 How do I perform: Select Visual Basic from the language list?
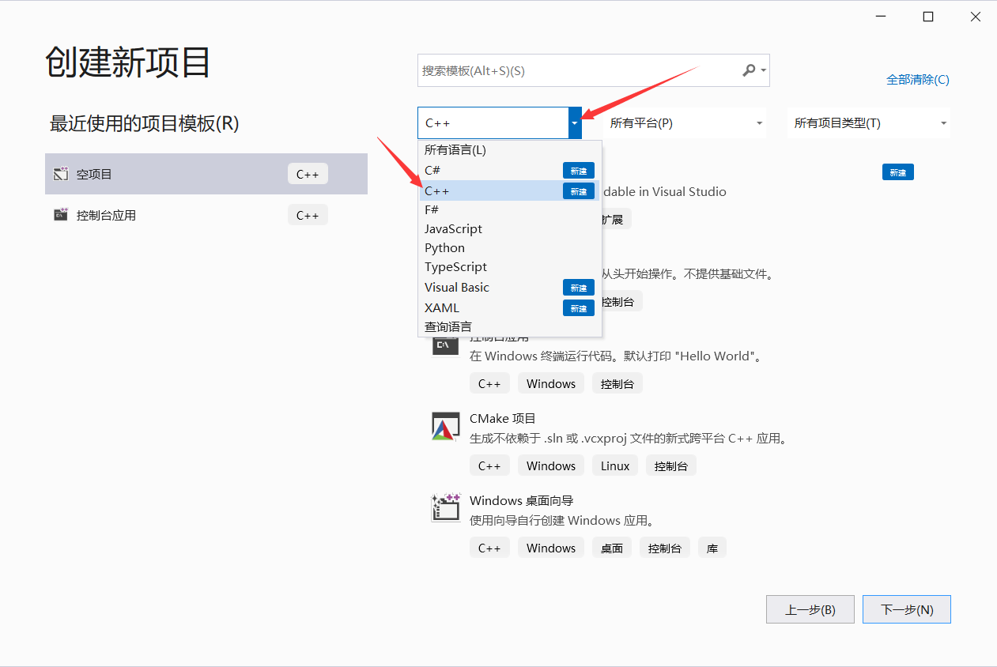click(x=510, y=287)
